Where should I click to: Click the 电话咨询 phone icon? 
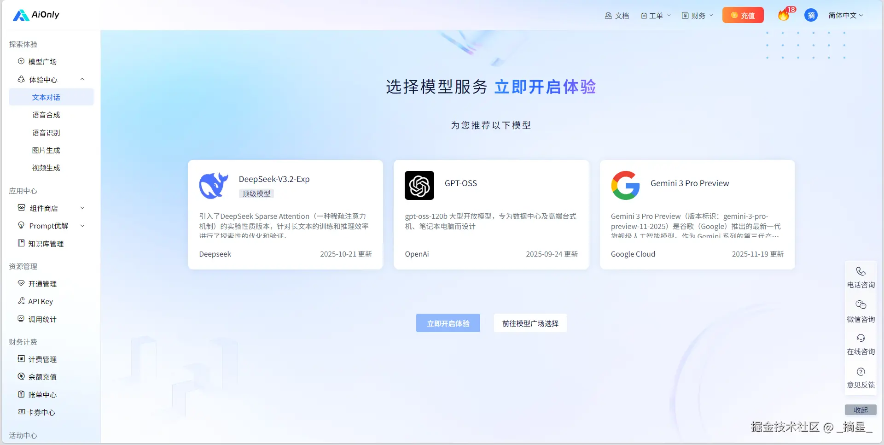861,271
